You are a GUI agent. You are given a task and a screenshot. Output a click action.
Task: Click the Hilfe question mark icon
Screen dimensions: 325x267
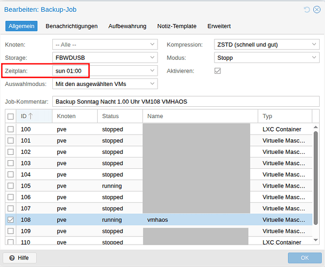pyautogui.click(x=12, y=258)
